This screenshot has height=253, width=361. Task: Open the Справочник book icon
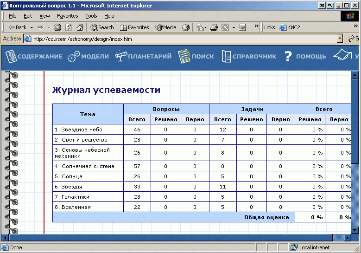226,56
